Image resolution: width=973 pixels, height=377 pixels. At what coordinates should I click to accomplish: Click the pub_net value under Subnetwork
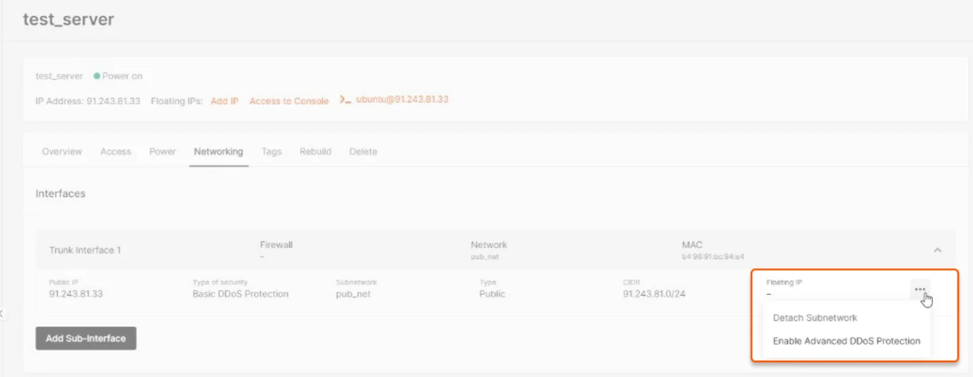pos(353,294)
